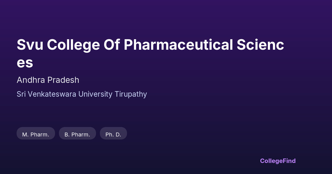The height and width of the screenshot is (174, 332).
Task: Select the B. Pharm. course tag
Action: pyautogui.click(x=77, y=135)
